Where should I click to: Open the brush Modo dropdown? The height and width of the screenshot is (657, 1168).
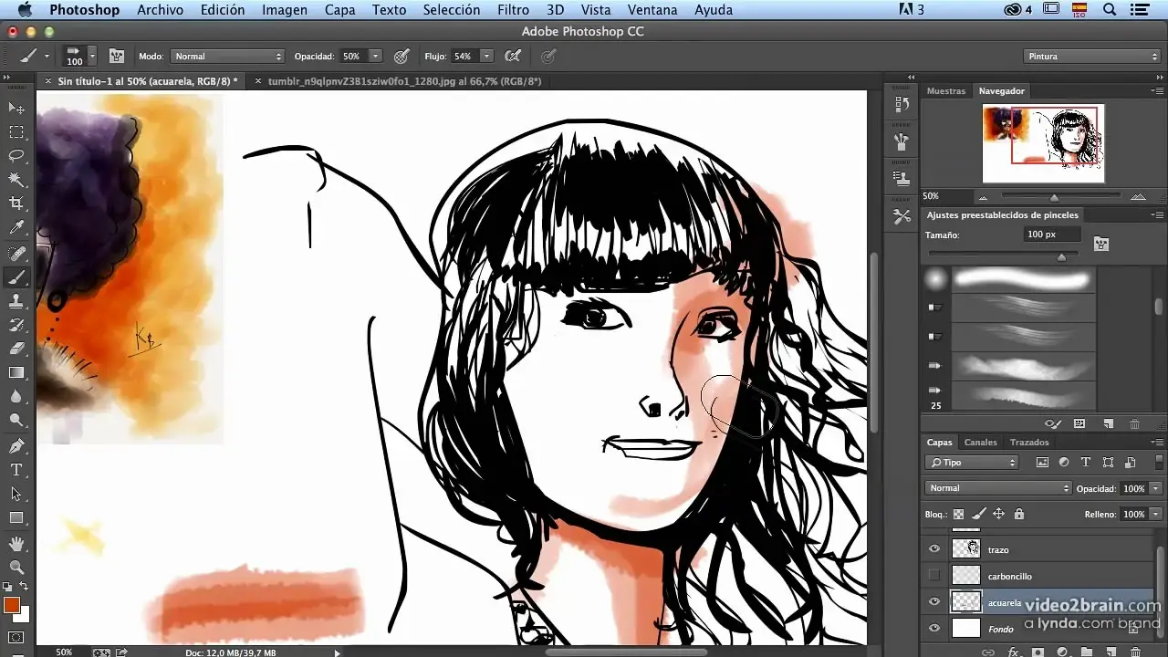point(228,57)
